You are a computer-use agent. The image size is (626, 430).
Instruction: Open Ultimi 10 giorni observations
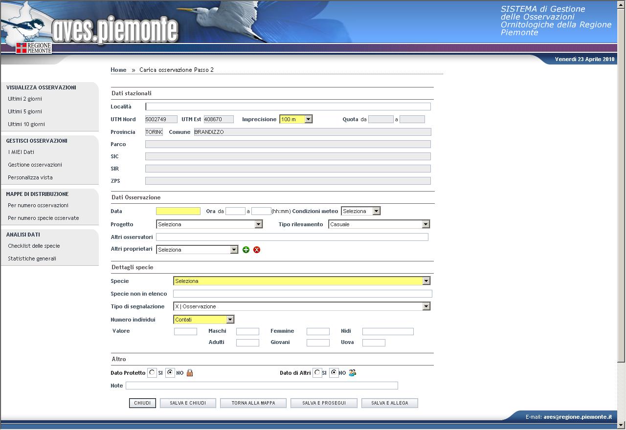(x=26, y=124)
